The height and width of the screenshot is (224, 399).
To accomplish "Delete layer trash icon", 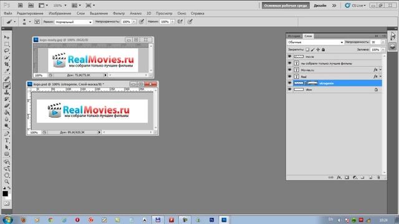I will coord(378,177).
